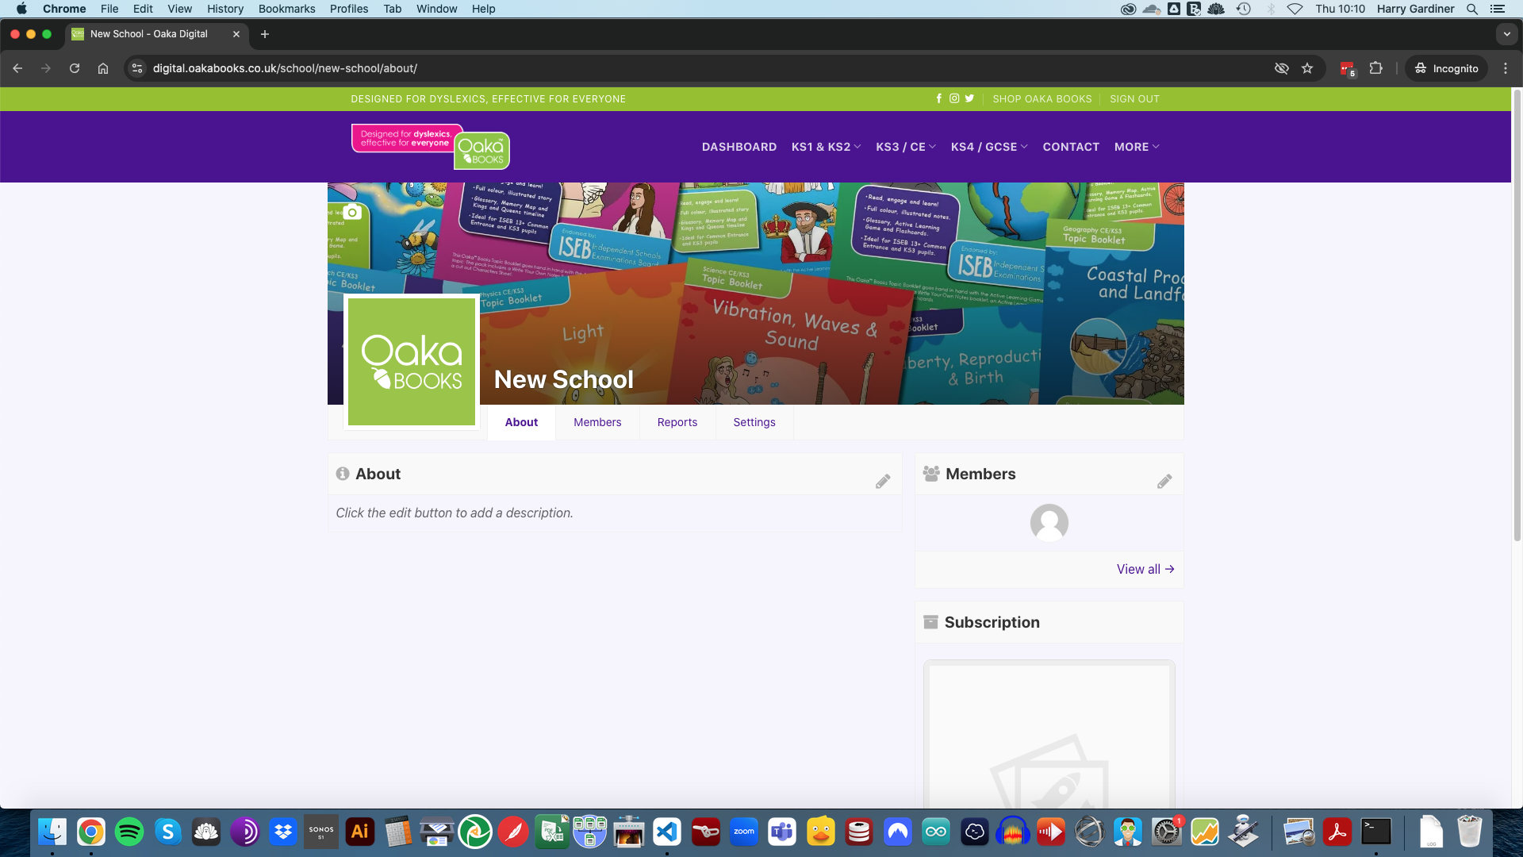Open the History menu in menu bar

[225, 9]
